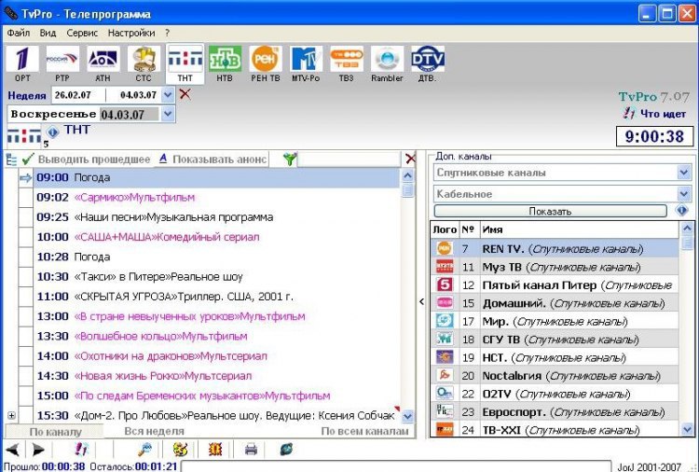
Task: Expand the Кабельное dropdown
Action: tap(684, 194)
